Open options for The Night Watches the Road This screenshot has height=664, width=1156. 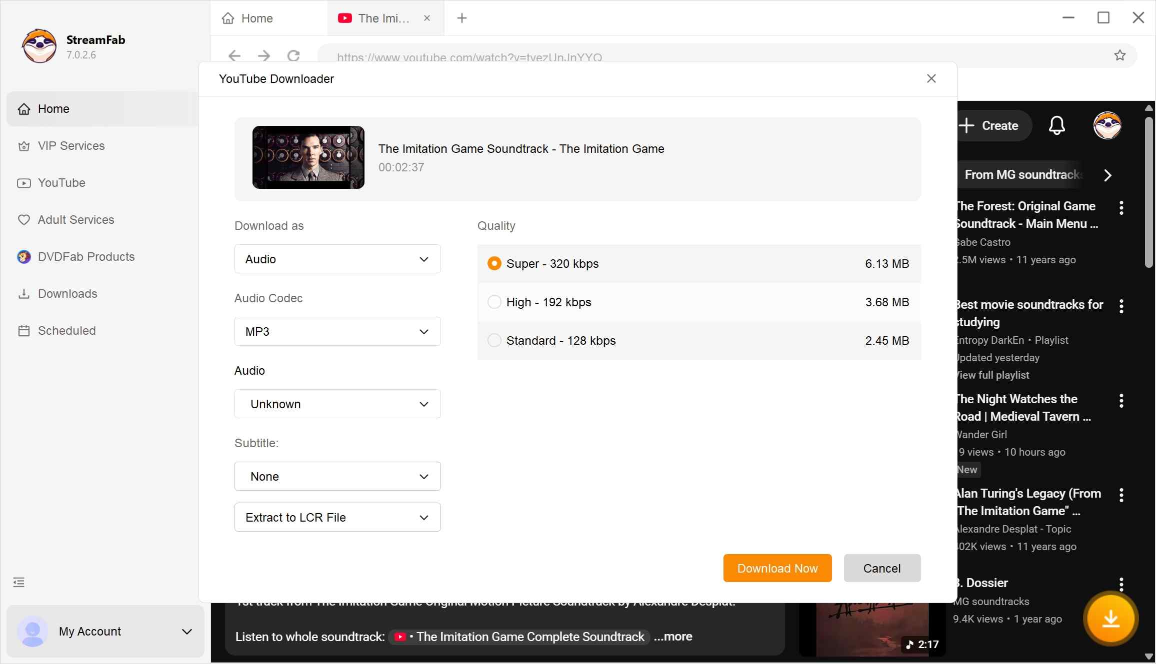(x=1121, y=401)
